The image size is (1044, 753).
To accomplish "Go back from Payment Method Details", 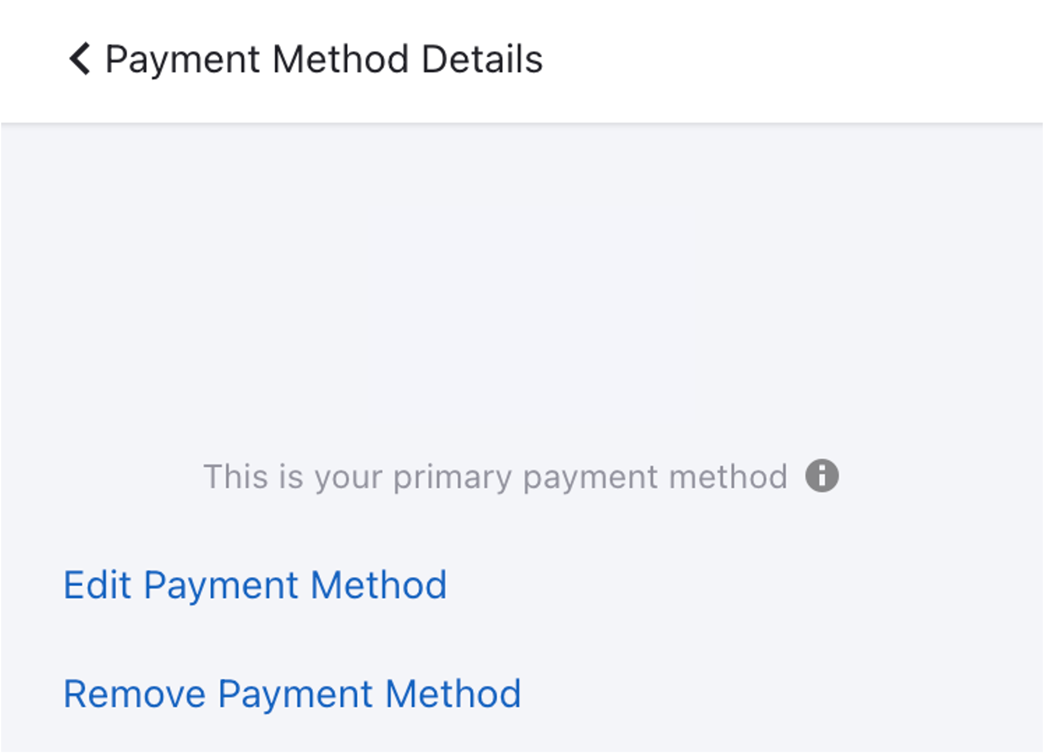I will [x=80, y=59].
